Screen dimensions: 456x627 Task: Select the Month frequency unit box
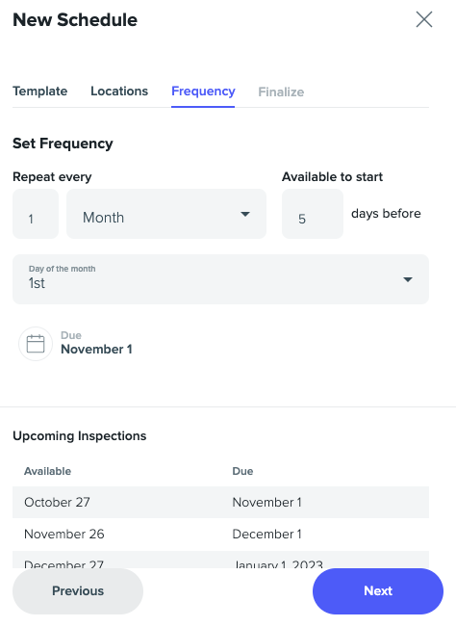click(166, 214)
